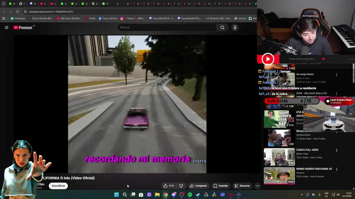The width and height of the screenshot is (355, 199).
Task: Open options for DUKI She Don't Give video
Action: point(336,94)
